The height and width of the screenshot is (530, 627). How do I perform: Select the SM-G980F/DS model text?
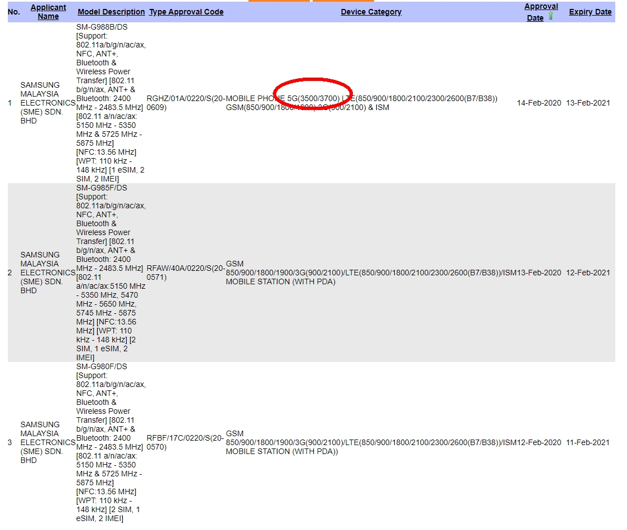[102, 366]
